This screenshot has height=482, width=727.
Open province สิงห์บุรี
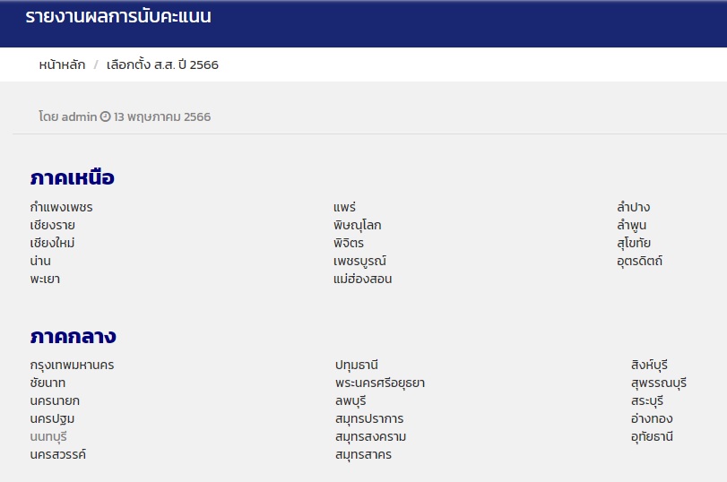[x=649, y=366]
